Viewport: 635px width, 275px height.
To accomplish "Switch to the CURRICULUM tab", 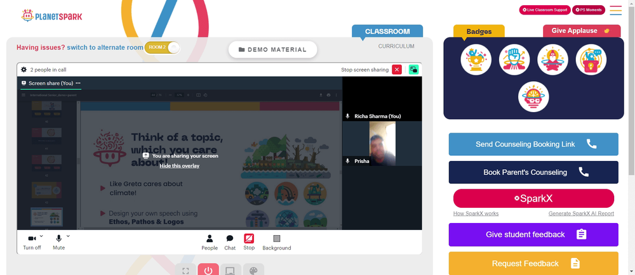I will tap(396, 46).
